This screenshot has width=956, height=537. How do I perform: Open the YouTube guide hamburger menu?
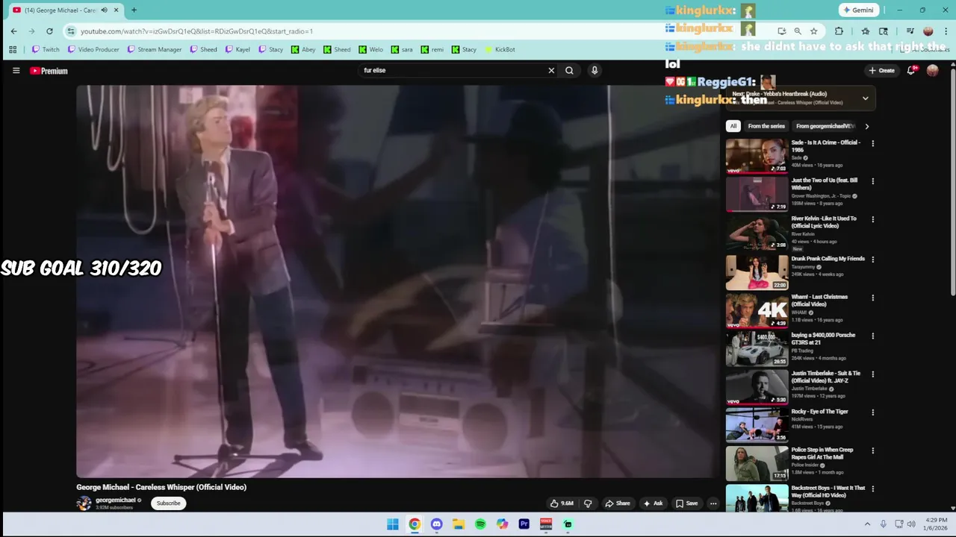16,71
